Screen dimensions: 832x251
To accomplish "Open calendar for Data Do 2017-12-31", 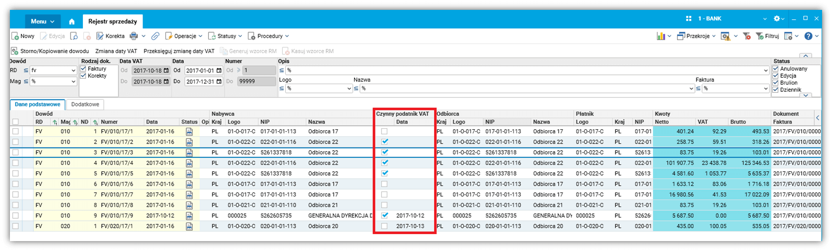I will click(x=219, y=82).
